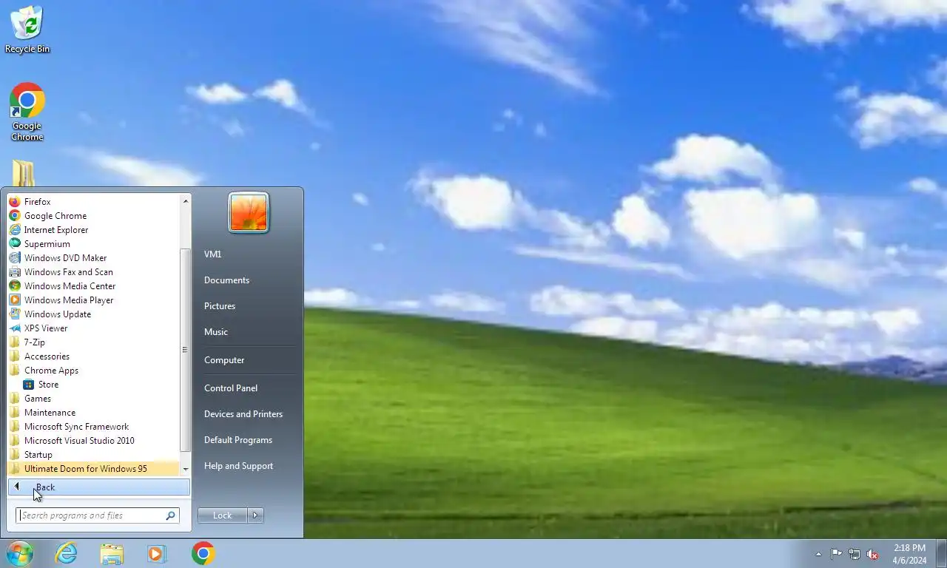Open Devices and Printers
This screenshot has height=568, width=947.
tap(247, 413)
